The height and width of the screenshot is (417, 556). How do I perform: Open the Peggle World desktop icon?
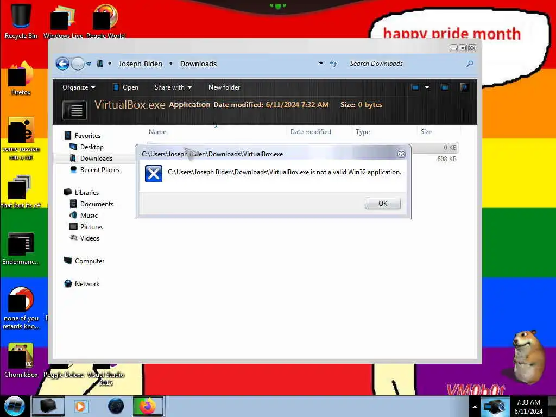pyautogui.click(x=105, y=21)
